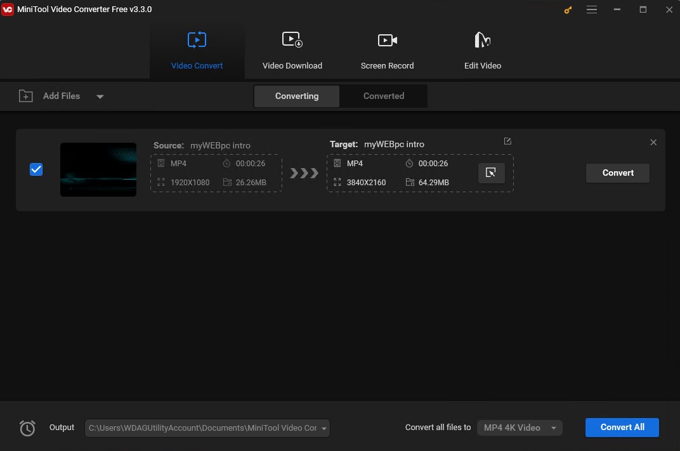Open the hamburger menu in title bar

[592, 10]
